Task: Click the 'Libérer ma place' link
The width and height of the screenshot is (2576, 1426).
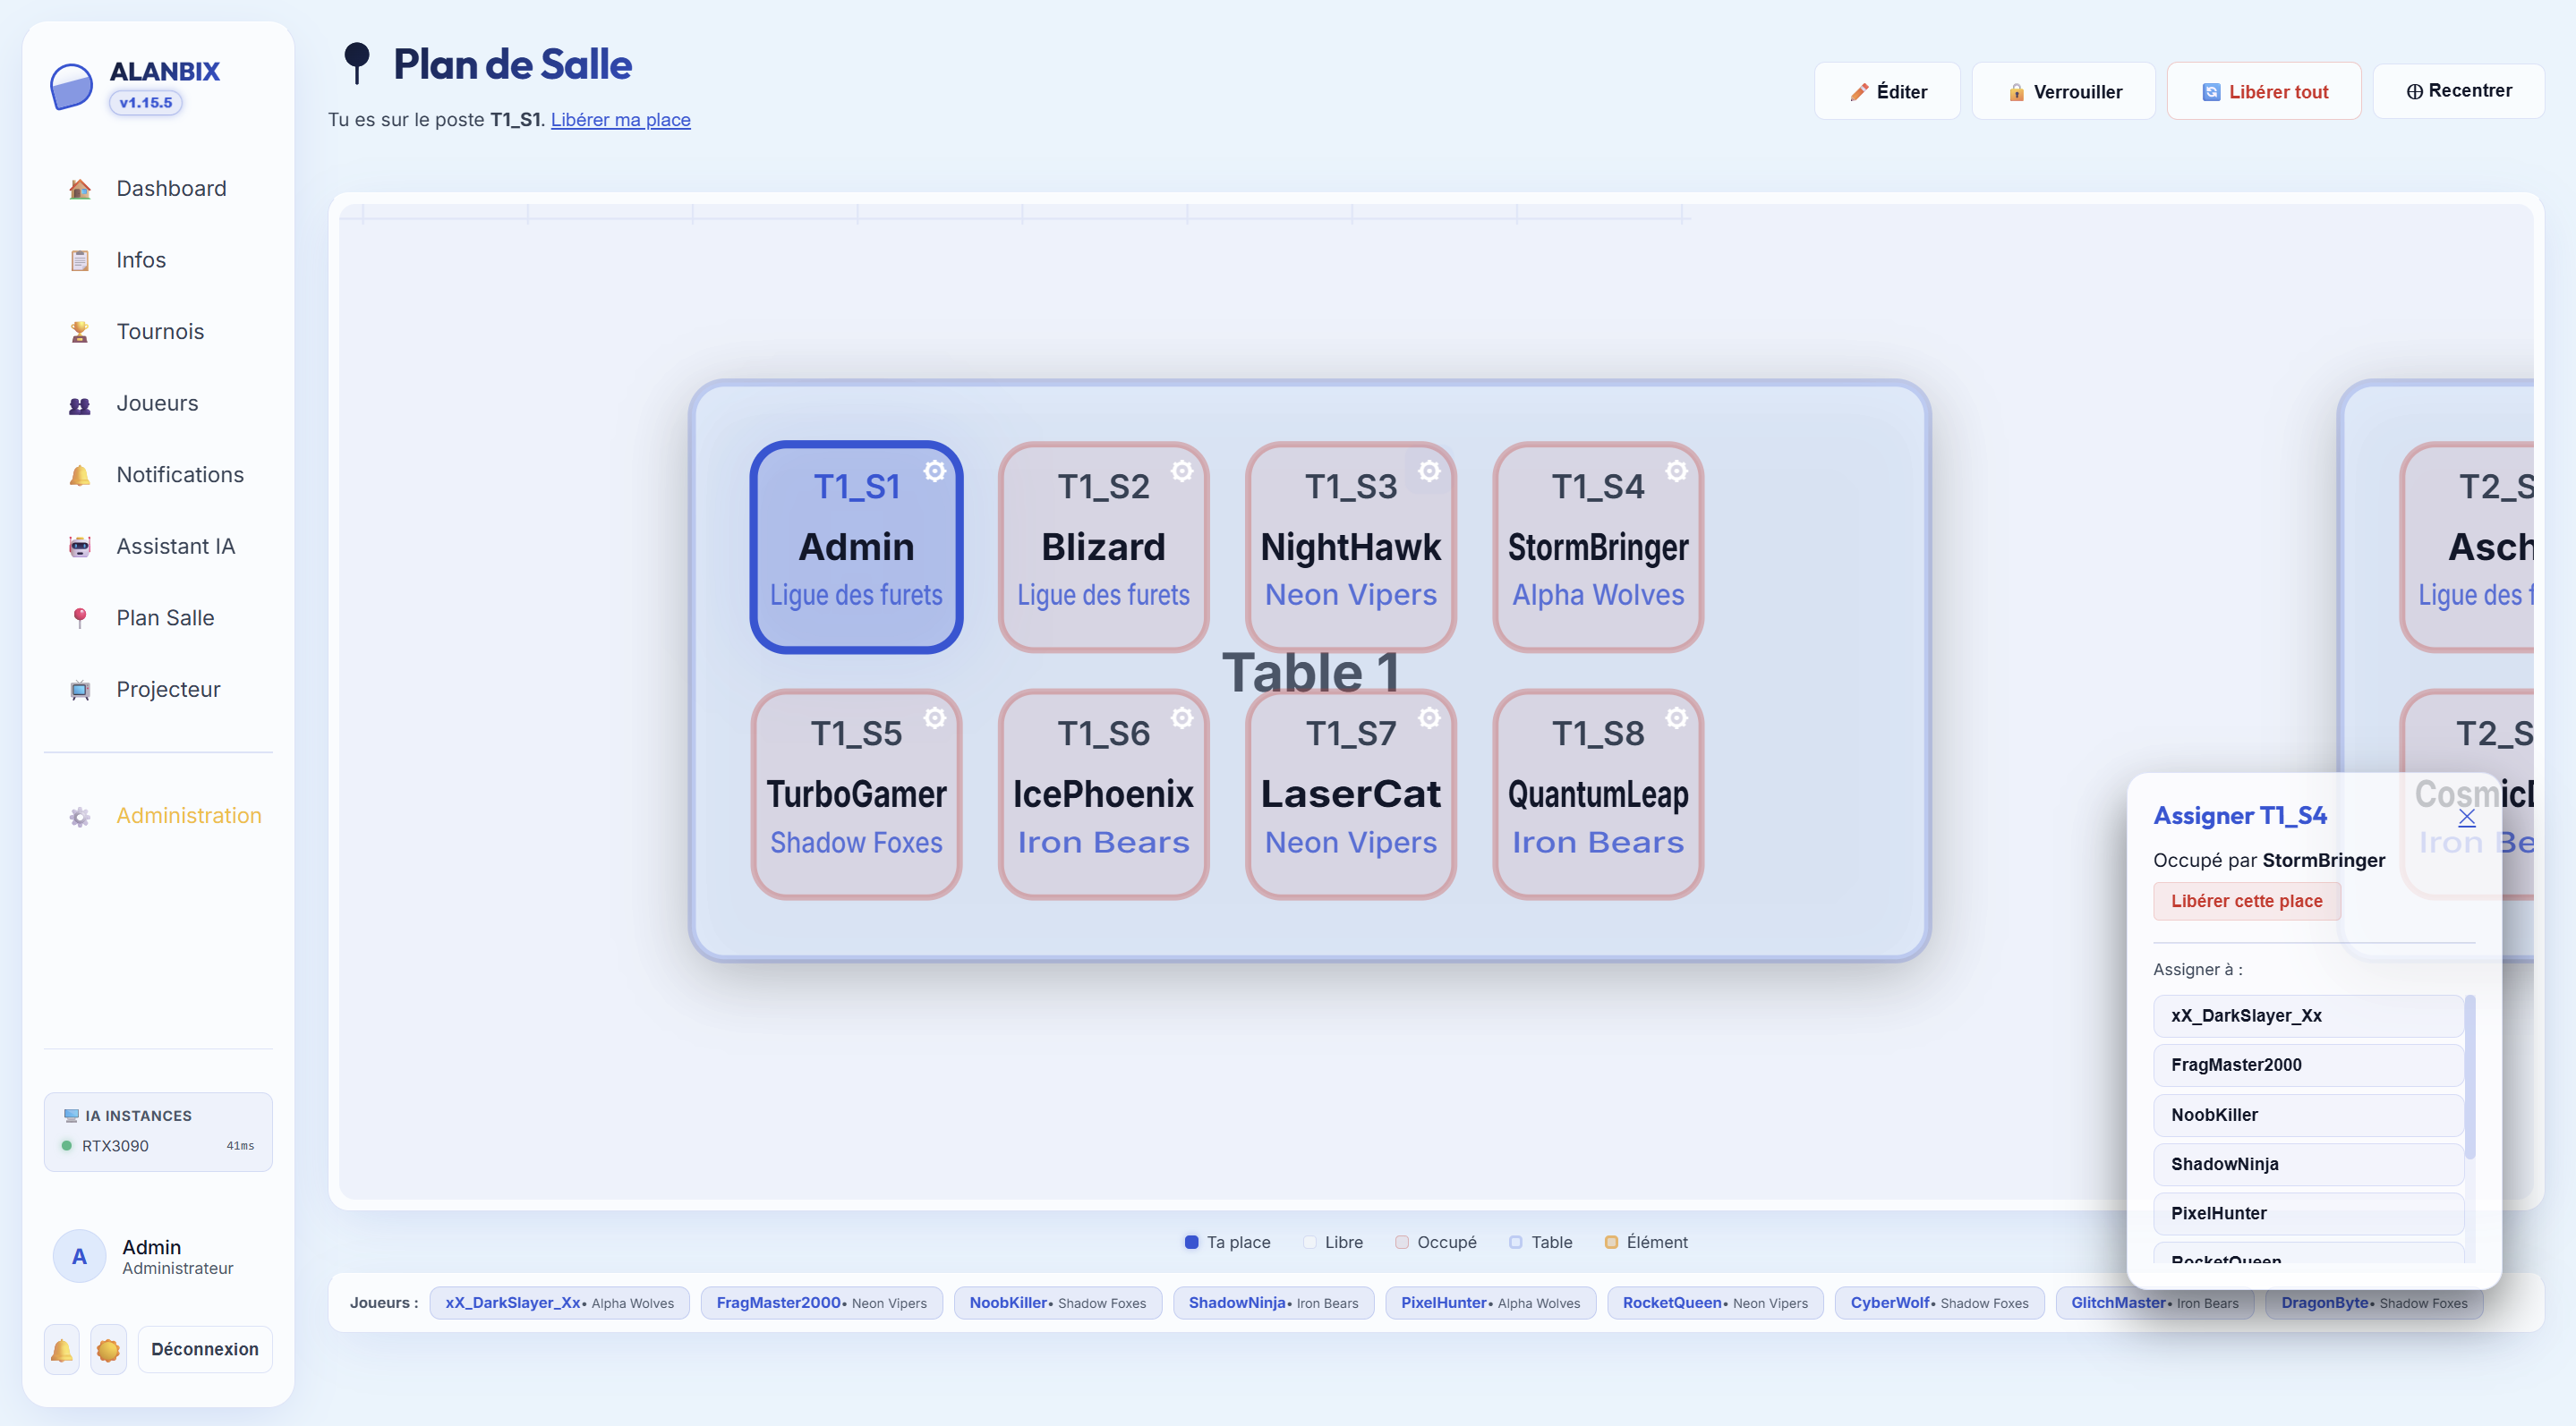Action: pos(620,120)
